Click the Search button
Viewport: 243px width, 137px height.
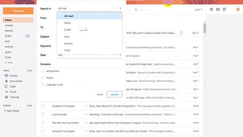(x=114, y=94)
